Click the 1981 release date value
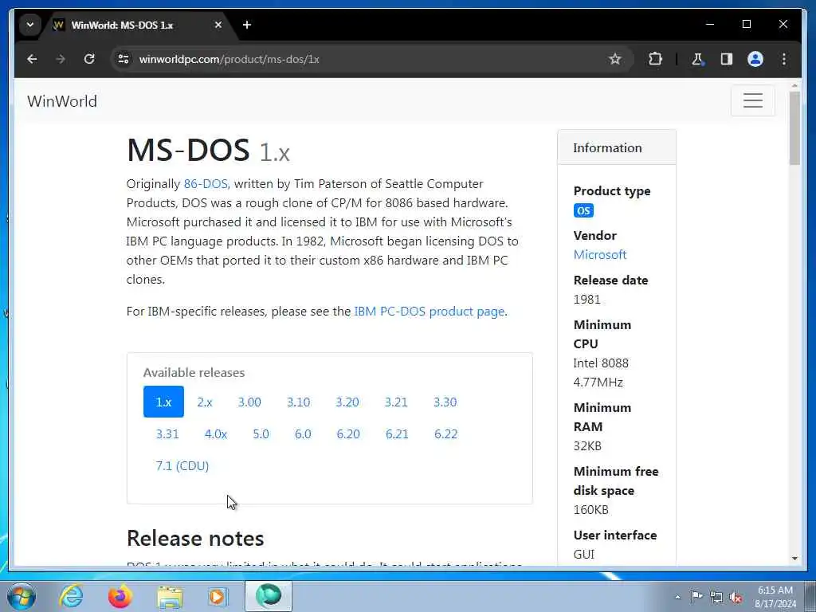816x612 pixels. [x=586, y=300]
